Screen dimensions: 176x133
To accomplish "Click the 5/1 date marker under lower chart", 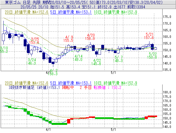I will click(x=113, y=130).
